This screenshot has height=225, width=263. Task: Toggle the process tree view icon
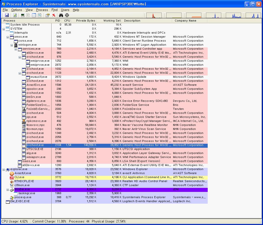28,15
